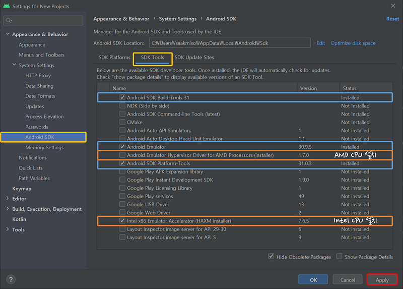
Task: Click the Apply button
Action: click(x=382, y=280)
